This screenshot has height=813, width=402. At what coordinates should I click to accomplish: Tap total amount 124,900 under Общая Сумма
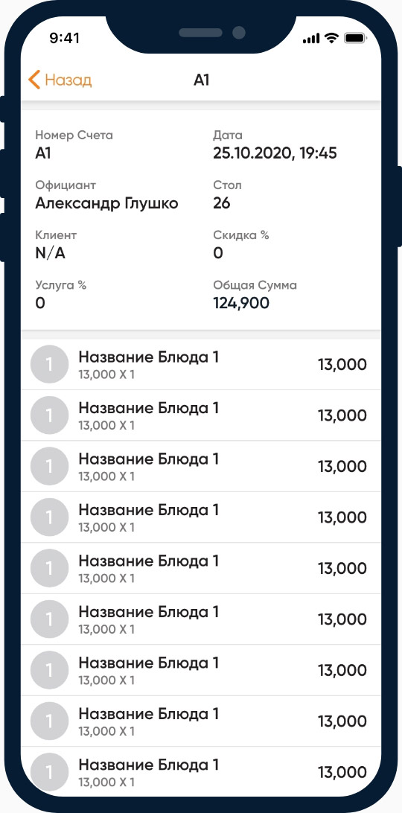point(241,303)
